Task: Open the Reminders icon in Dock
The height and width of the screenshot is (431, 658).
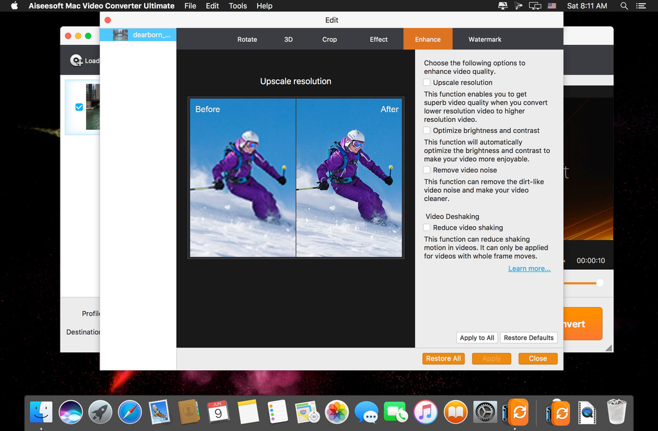Action: [x=278, y=411]
